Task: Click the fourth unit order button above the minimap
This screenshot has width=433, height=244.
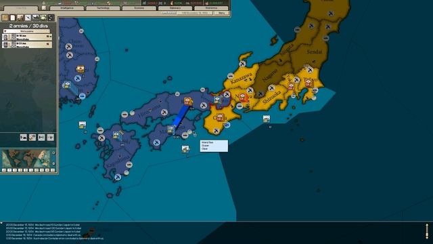Action: click(51, 137)
